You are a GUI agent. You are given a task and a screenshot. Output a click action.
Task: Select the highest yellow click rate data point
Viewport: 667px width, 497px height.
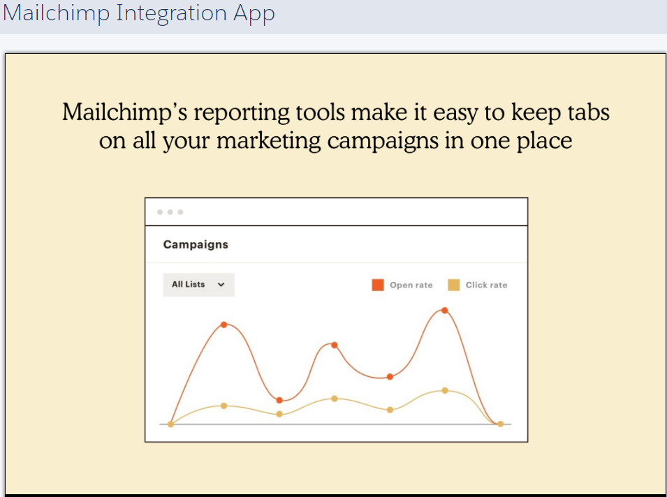445,390
